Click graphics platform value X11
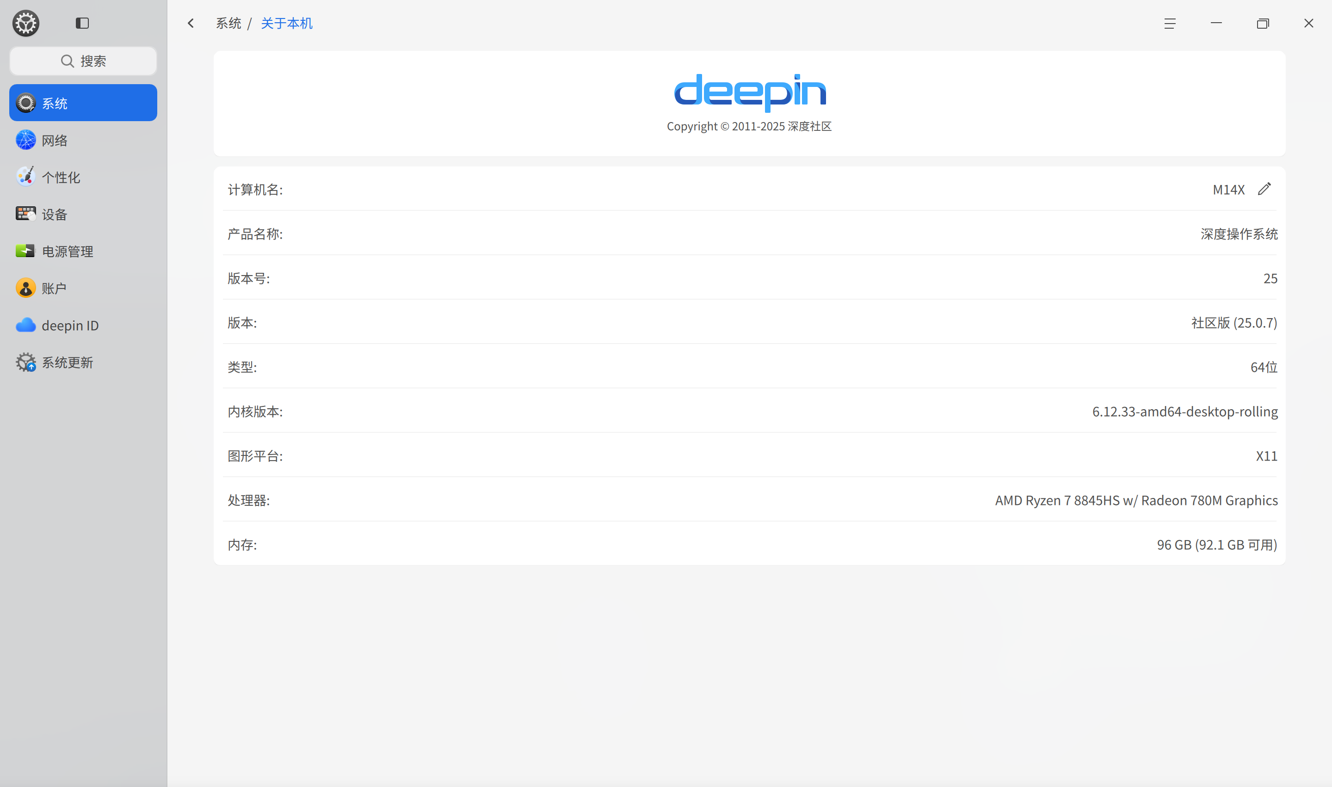 point(1266,456)
